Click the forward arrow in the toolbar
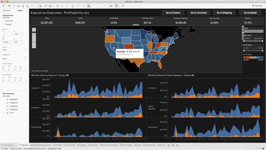Viewport: 266px width, 150px height. pos(14,6)
